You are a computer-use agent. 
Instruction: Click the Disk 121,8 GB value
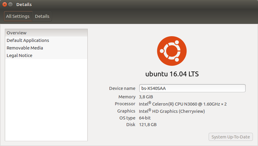[x=148, y=125]
